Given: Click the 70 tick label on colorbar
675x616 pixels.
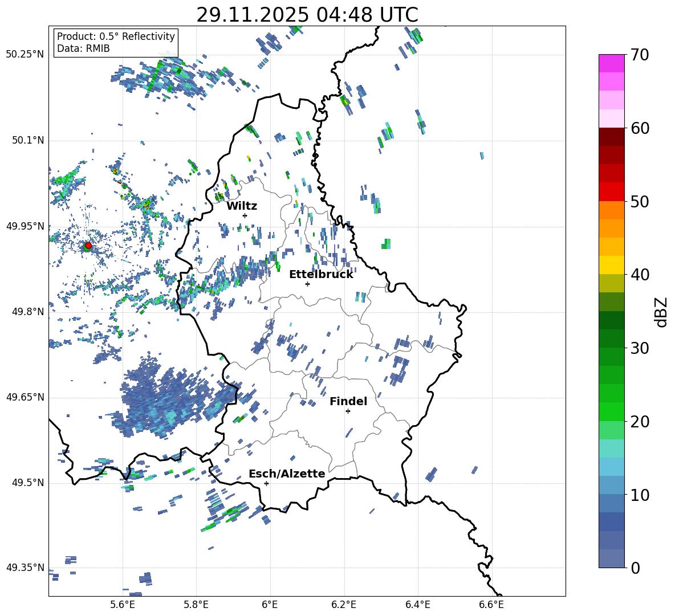Looking at the screenshot, I should 640,55.
